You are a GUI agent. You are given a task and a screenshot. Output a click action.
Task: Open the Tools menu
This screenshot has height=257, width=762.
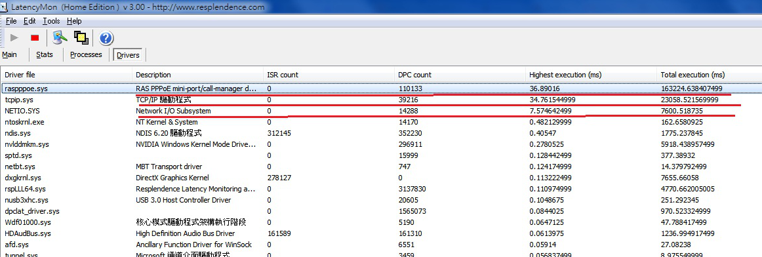52,21
